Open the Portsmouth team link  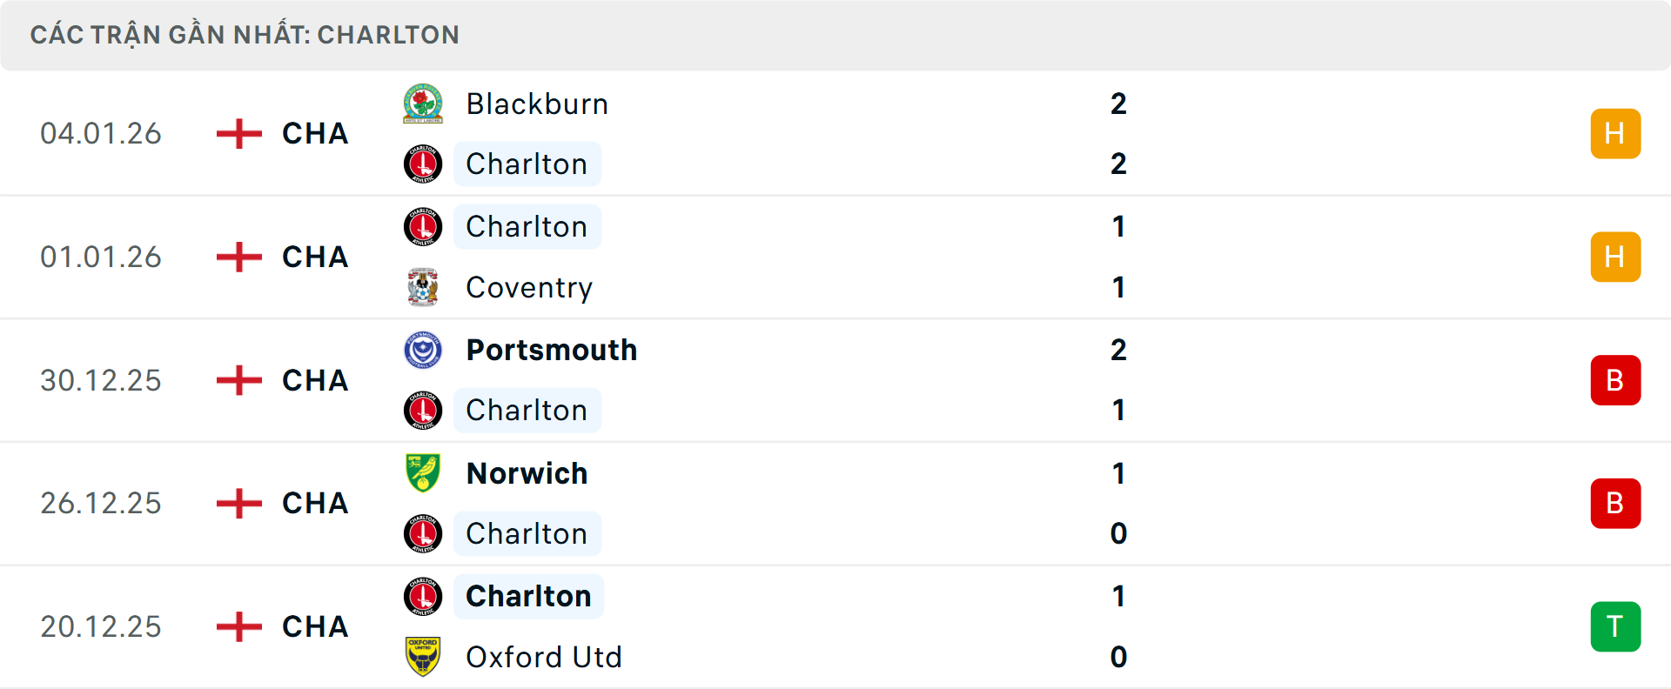tap(552, 350)
